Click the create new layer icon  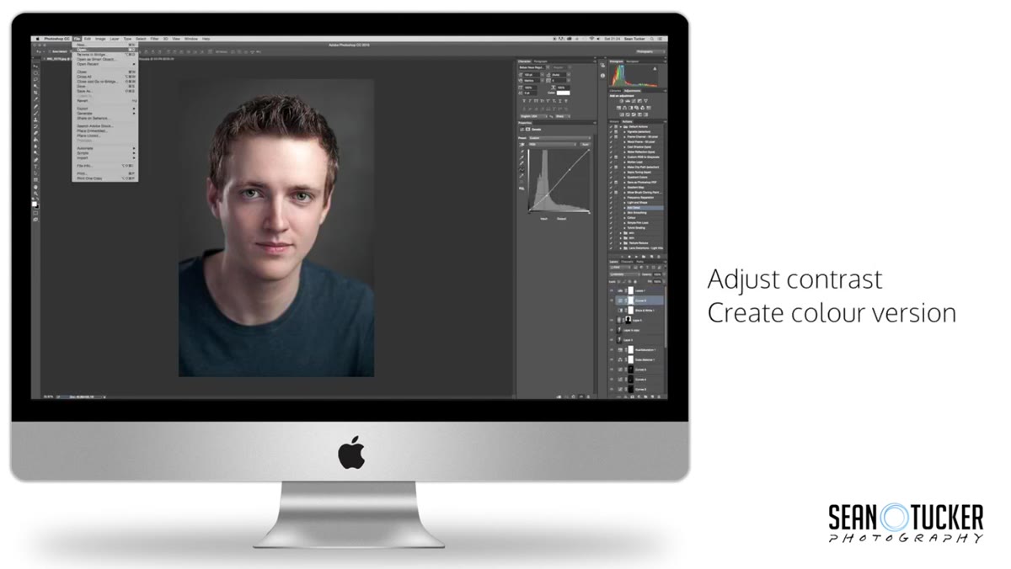pyautogui.click(x=652, y=396)
